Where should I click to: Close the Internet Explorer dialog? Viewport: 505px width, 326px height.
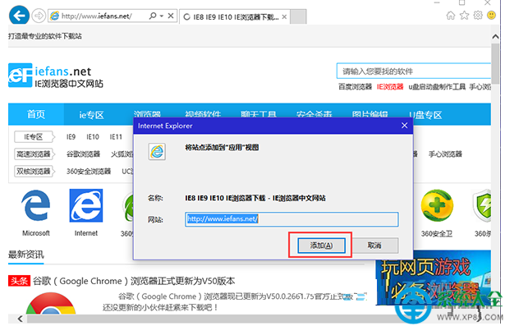(x=405, y=126)
